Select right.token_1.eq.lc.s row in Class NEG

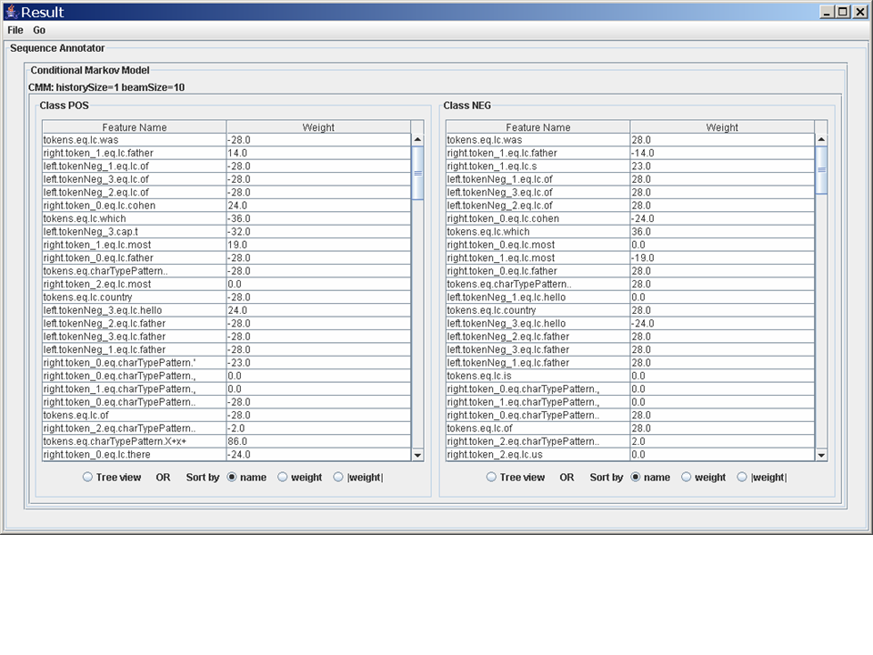tap(538, 166)
